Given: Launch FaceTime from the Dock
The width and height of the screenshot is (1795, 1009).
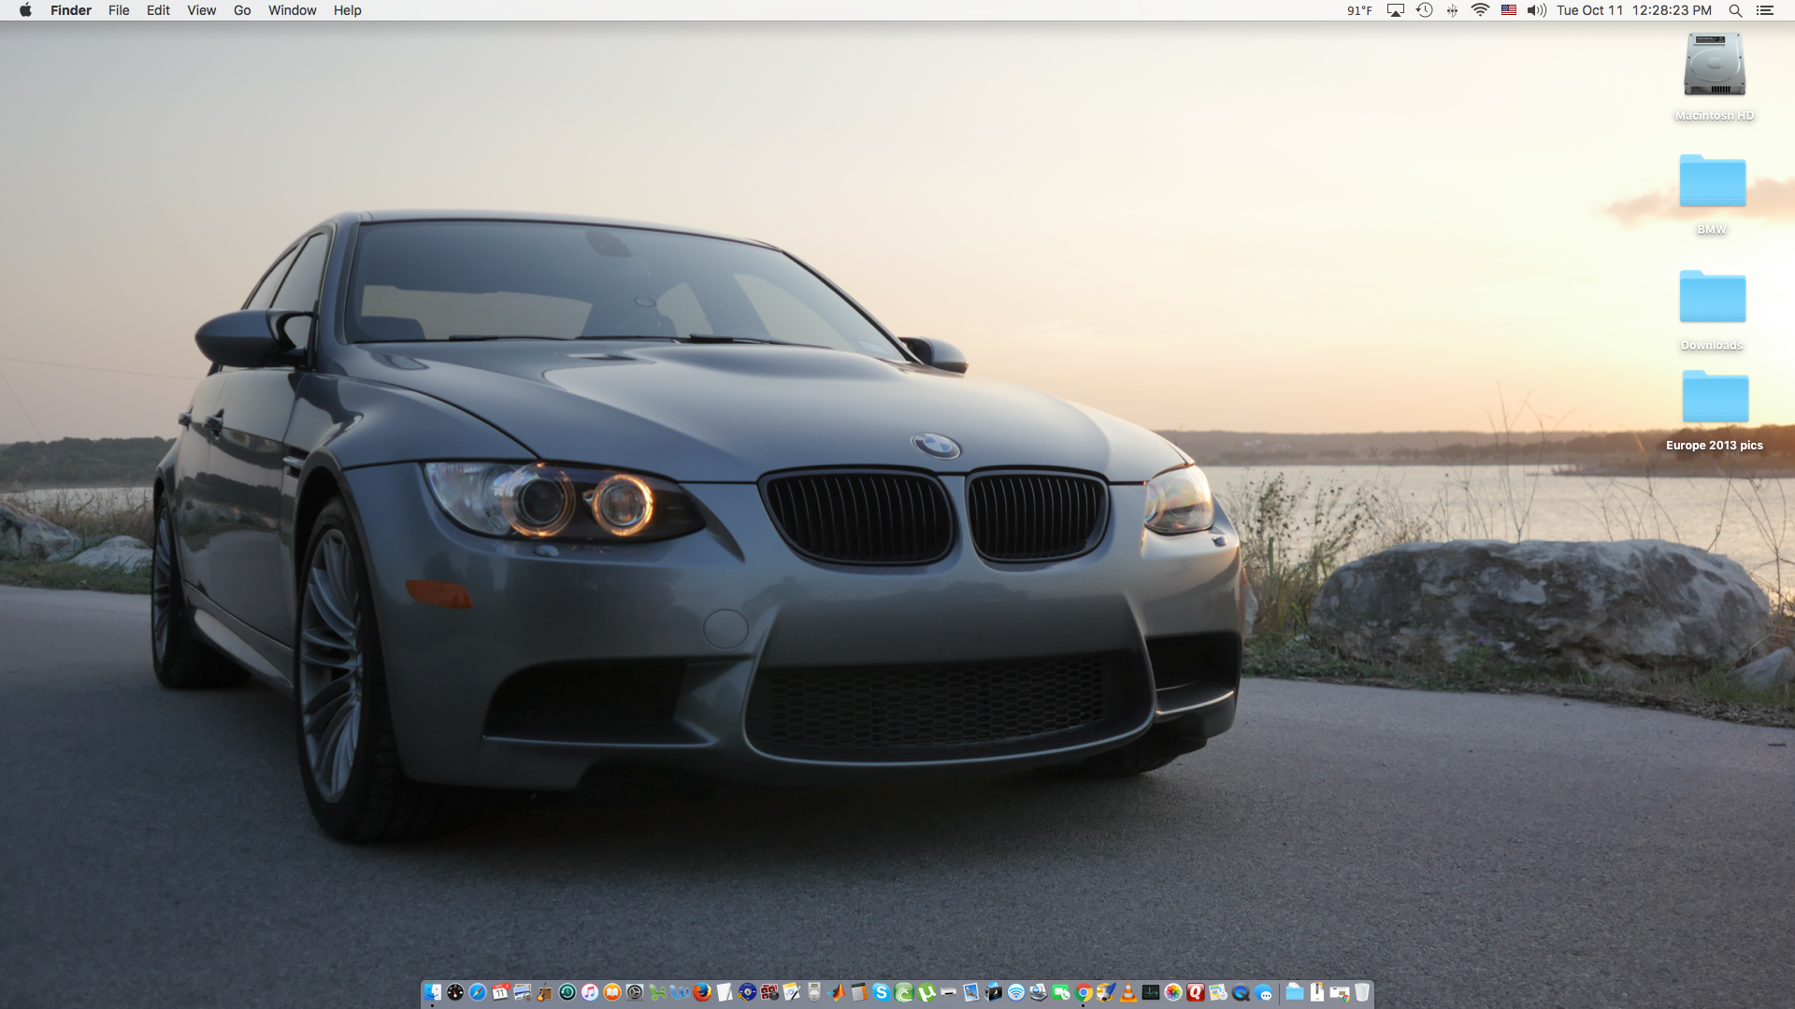Looking at the screenshot, I should (1061, 992).
